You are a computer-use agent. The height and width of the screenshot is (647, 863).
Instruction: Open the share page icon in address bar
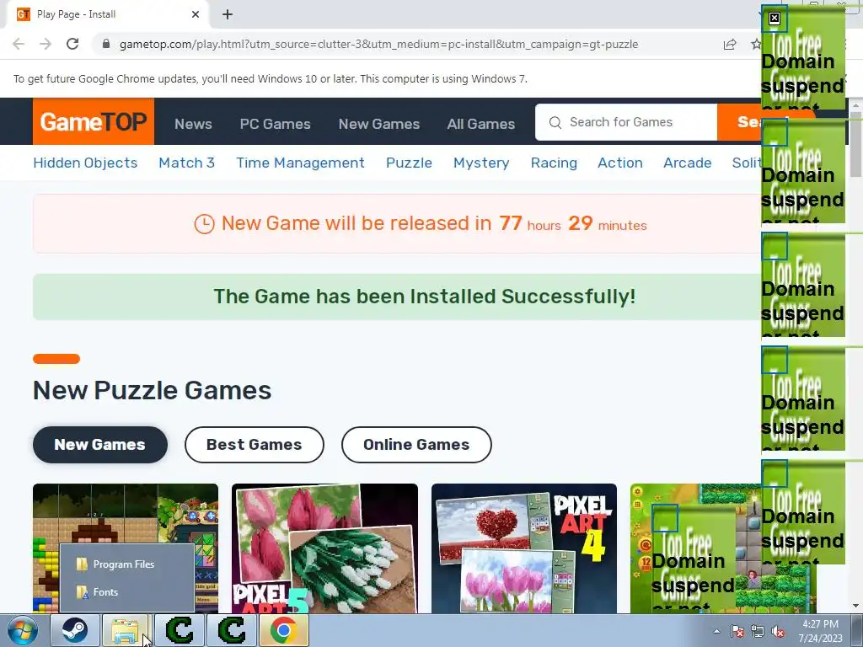[729, 44]
